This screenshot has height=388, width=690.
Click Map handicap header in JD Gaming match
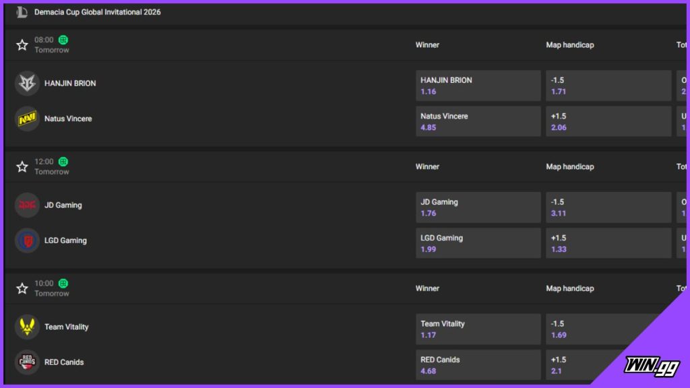(570, 167)
